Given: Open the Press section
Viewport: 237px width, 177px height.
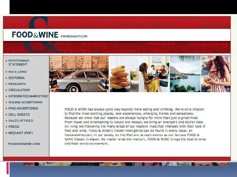Looking at the screenshot, I should [14, 127].
